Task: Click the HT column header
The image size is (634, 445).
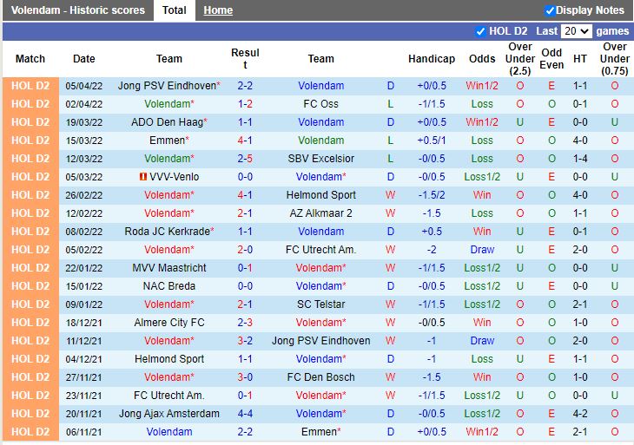Action: (580, 59)
